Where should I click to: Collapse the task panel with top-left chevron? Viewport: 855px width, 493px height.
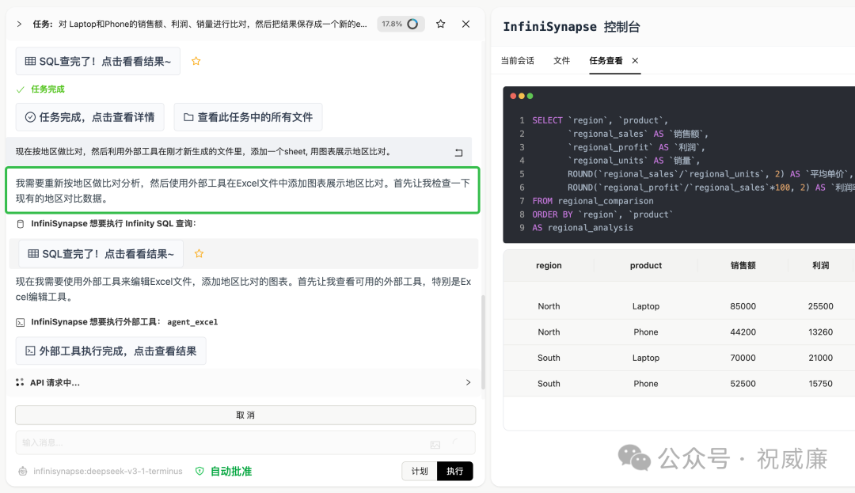(19, 24)
